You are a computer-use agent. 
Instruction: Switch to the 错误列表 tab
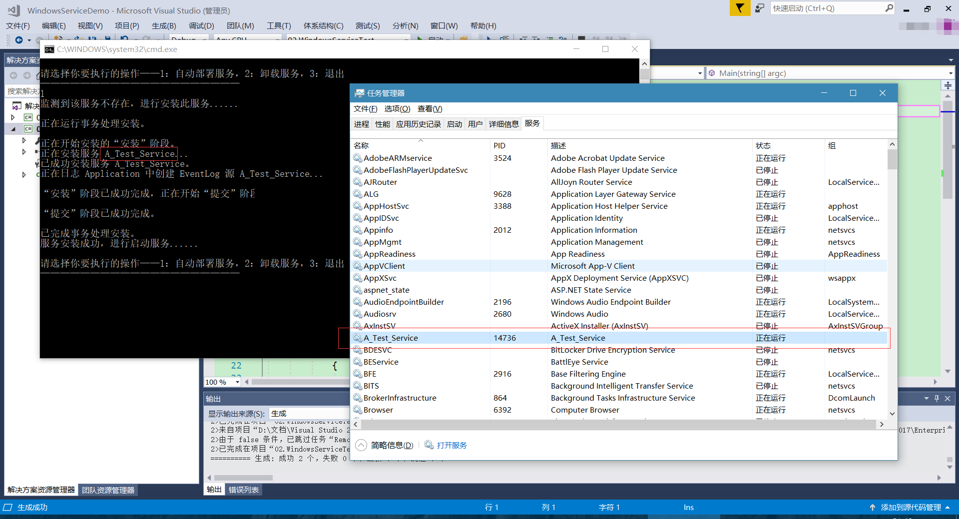(244, 490)
